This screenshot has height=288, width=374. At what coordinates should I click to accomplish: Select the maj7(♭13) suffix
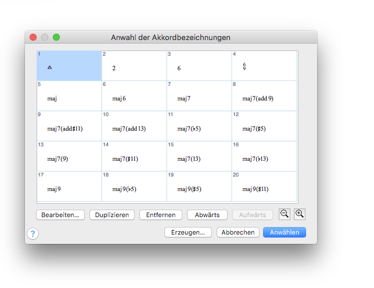(264, 156)
